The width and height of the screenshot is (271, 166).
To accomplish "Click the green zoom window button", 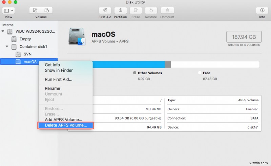I will 16,2.
